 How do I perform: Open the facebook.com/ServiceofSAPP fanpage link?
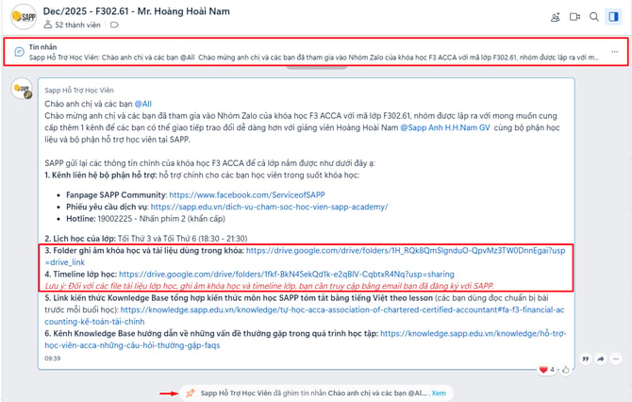247,195
